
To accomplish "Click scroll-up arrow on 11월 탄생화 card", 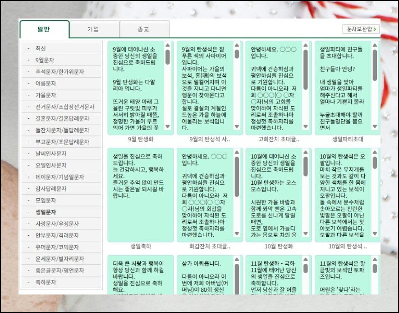I will point(306,259).
